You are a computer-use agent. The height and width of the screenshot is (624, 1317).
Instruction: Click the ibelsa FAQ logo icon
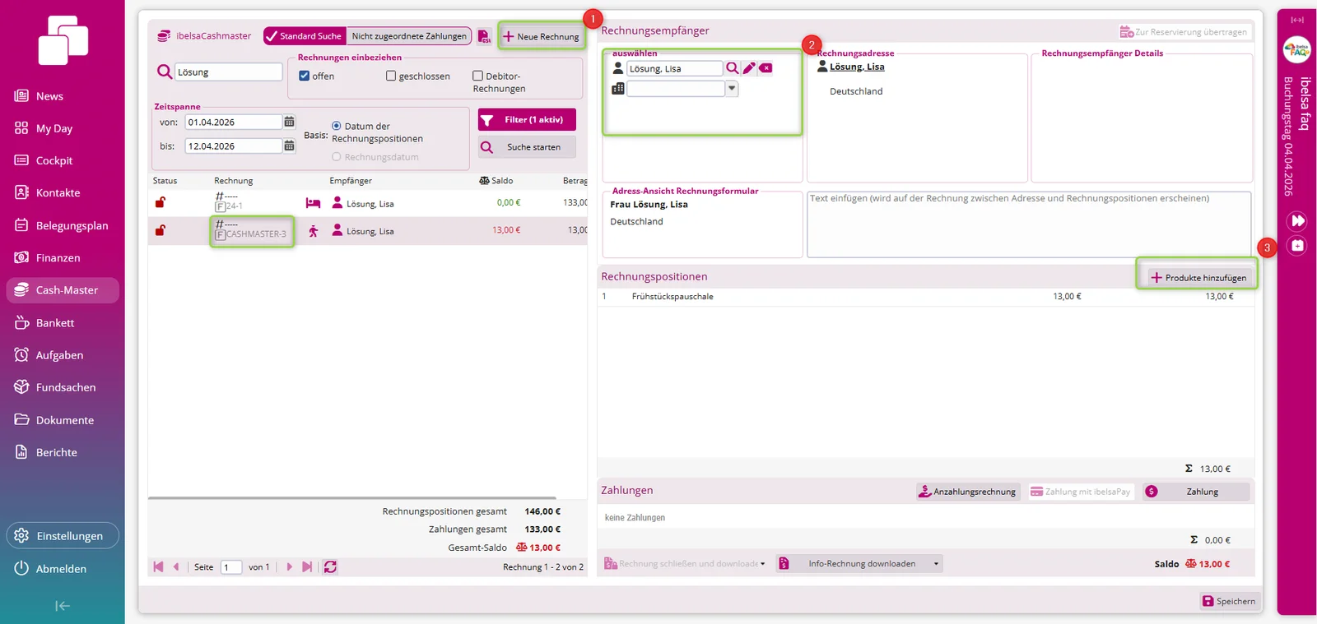click(x=1297, y=50)
